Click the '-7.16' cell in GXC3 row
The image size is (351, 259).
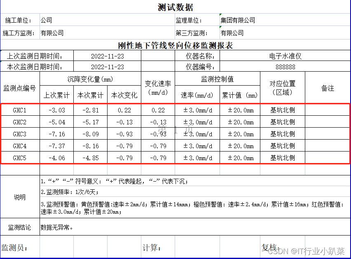56,134
